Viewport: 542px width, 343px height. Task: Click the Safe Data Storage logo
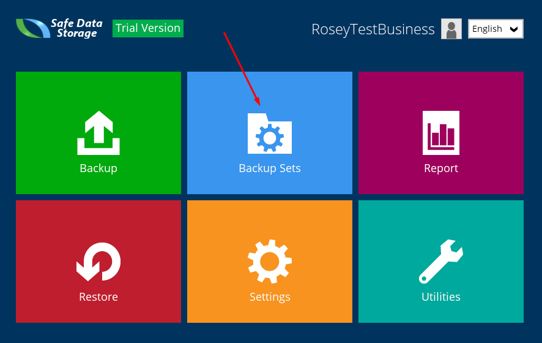(x=59, y=28)
